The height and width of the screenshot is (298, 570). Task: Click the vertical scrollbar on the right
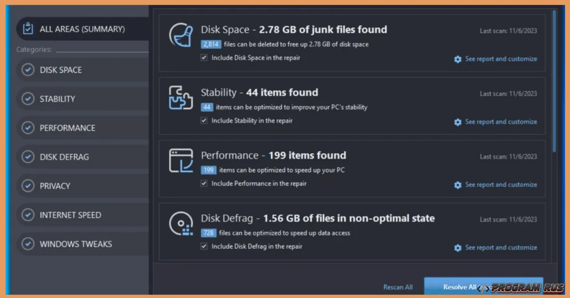click(x=554, y=81)
